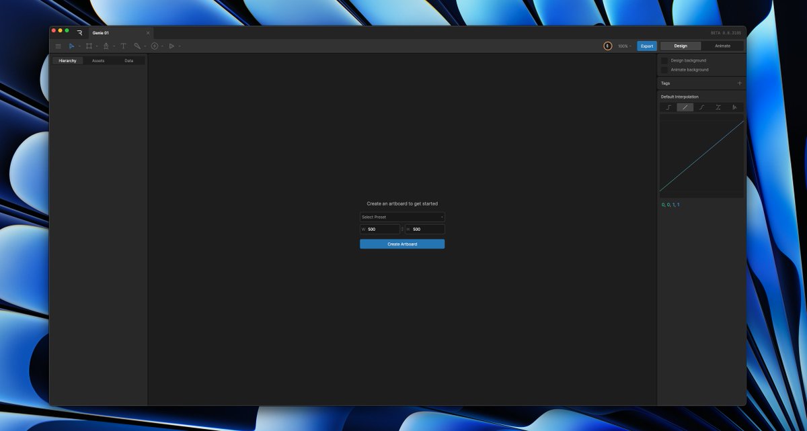Select the Pen tool
This screenshot has width=807, height=431.
click(106, 46)
